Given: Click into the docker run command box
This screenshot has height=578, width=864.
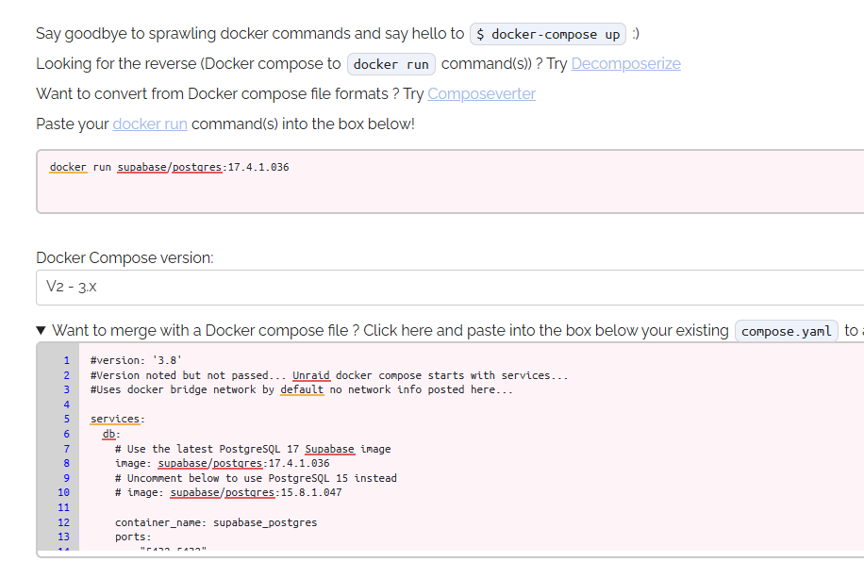Looking at the screenshot, I should click(450, 181).
